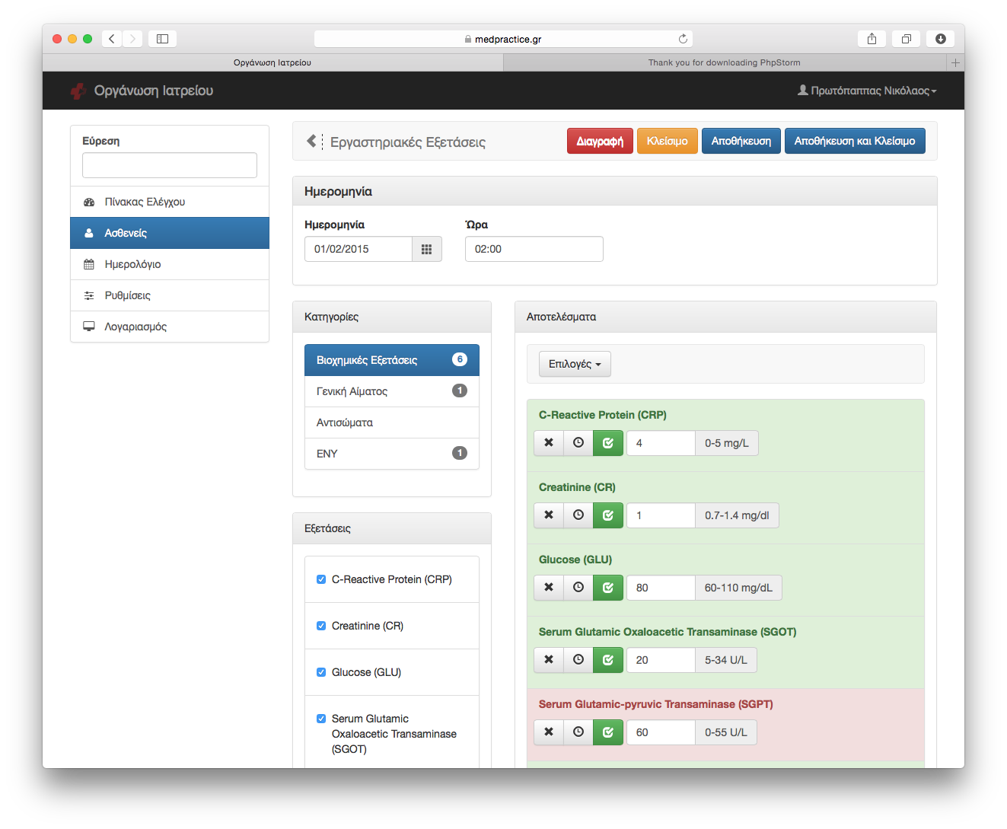Image resolution: width=1007 pixels, height=829 pixels.
Task: Open Ημερολόγιο in the sidebar
Action: coord(132,264)
